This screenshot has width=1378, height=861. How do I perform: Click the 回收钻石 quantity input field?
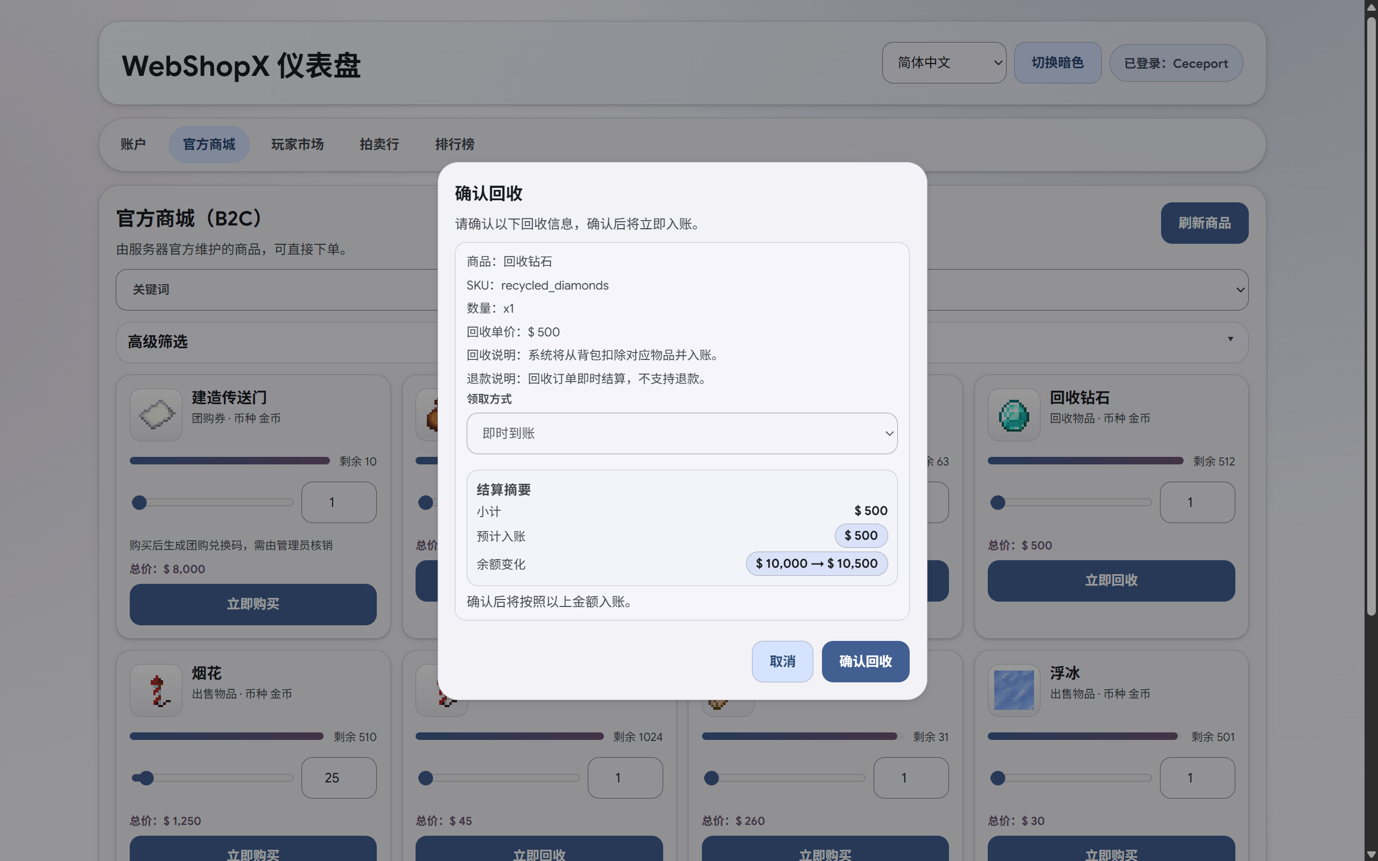point(1197,502)
